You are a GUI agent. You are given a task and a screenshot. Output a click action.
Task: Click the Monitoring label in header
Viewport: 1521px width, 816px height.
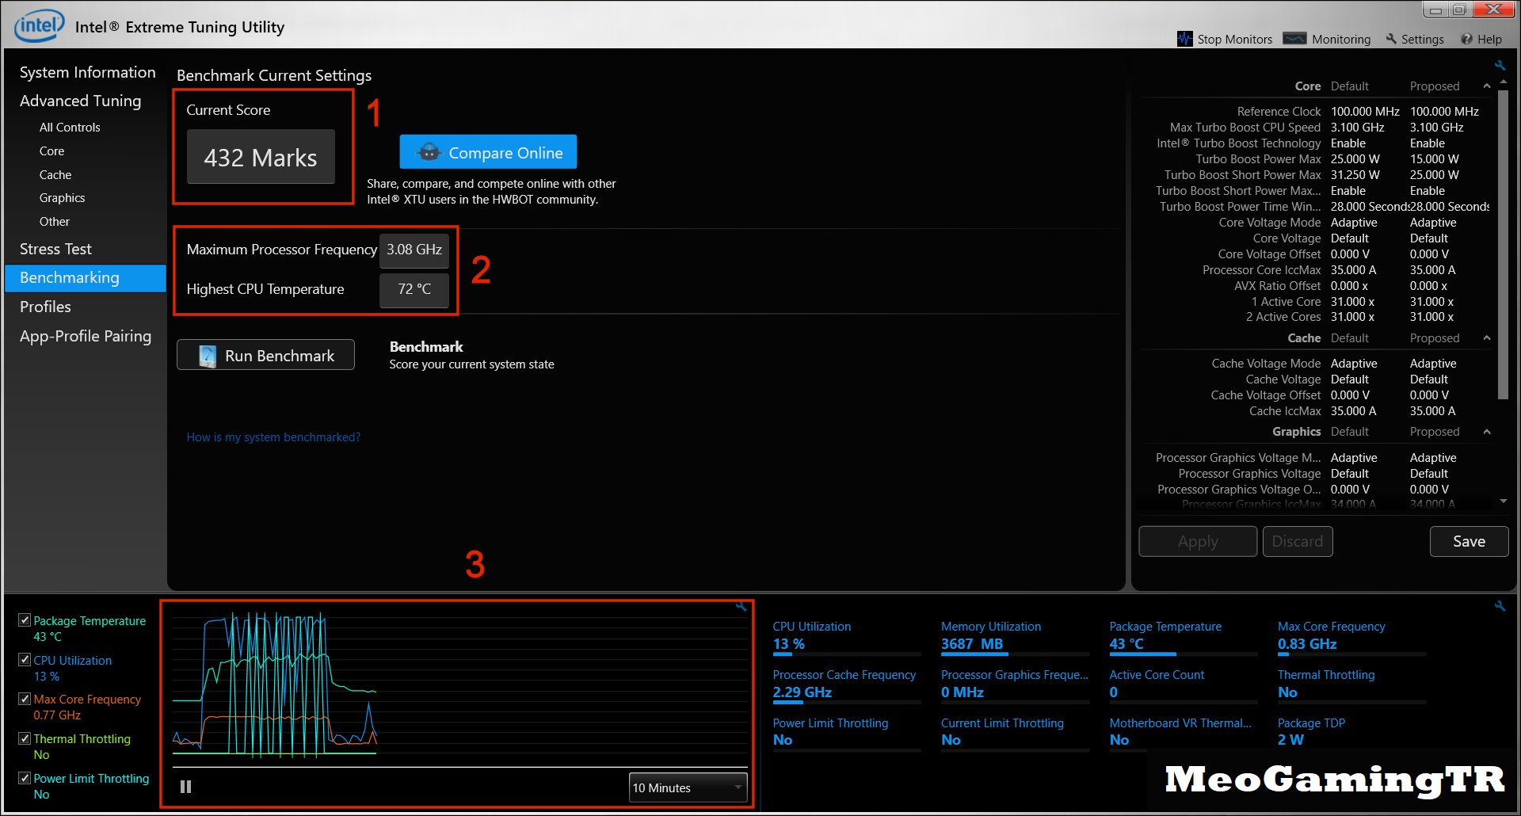1340,39
